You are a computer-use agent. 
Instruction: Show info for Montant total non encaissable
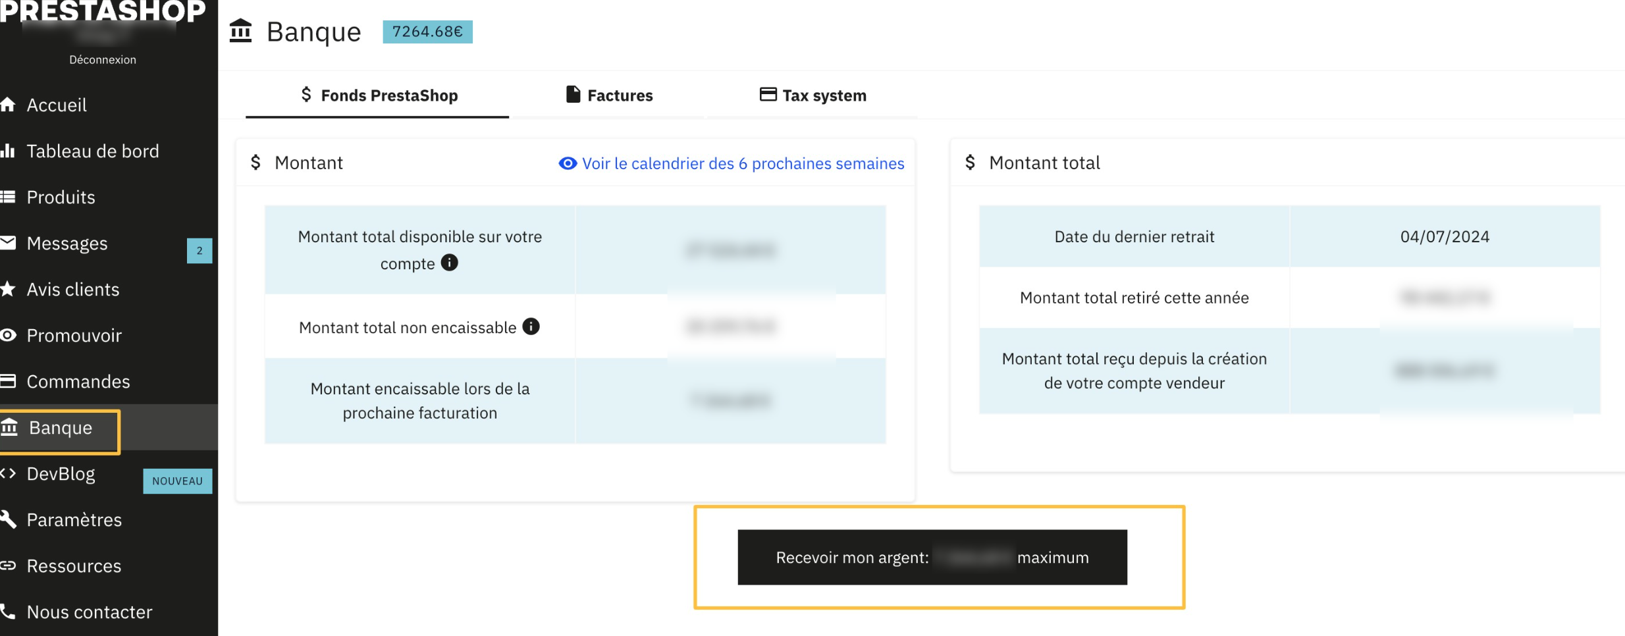(x=531, y=327)
